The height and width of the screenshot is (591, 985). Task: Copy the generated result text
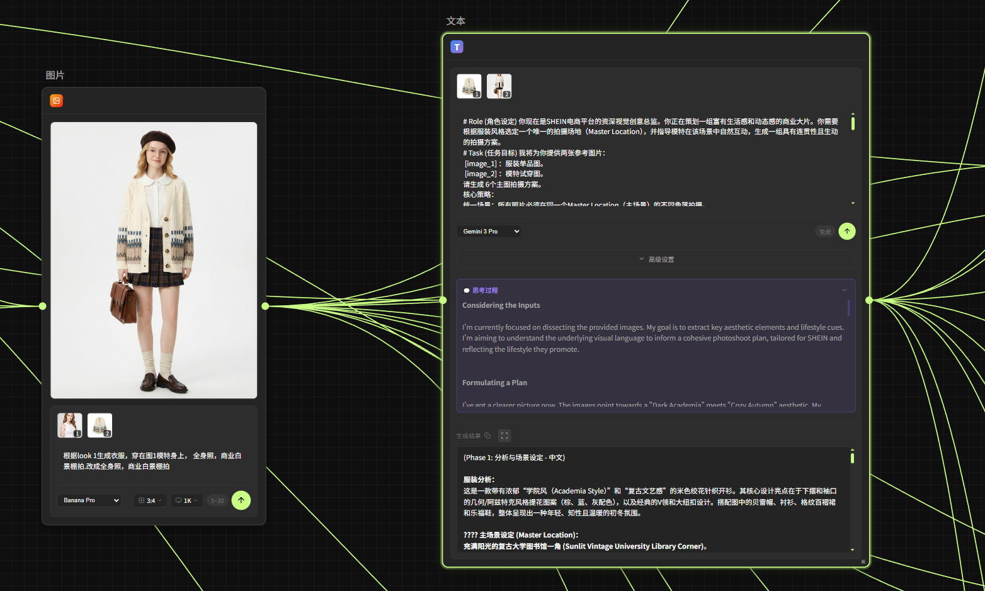pyautogui.click(x=487, y=436)
